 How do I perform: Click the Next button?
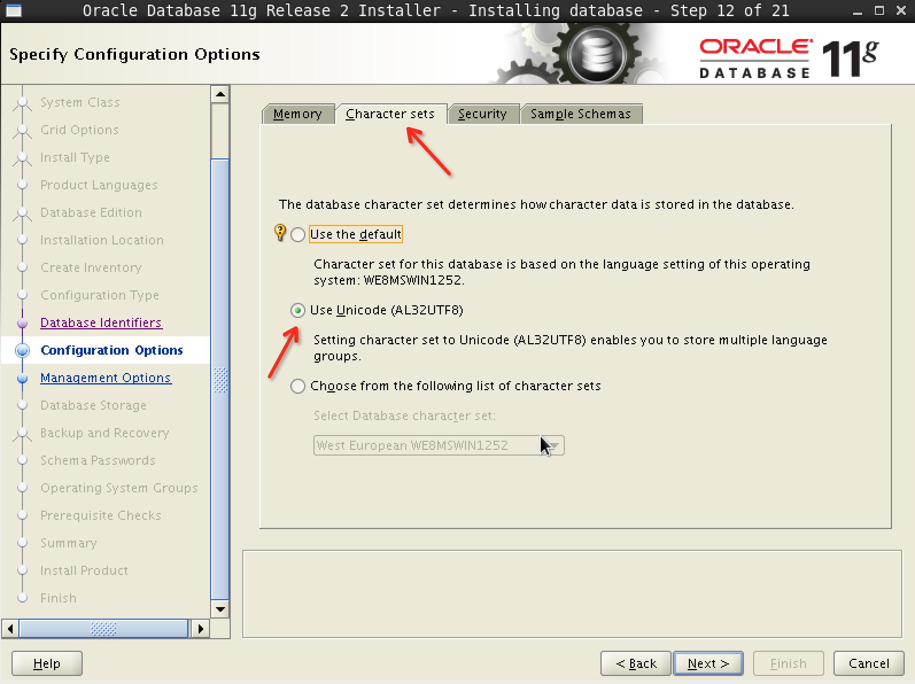tap(708, 663)
